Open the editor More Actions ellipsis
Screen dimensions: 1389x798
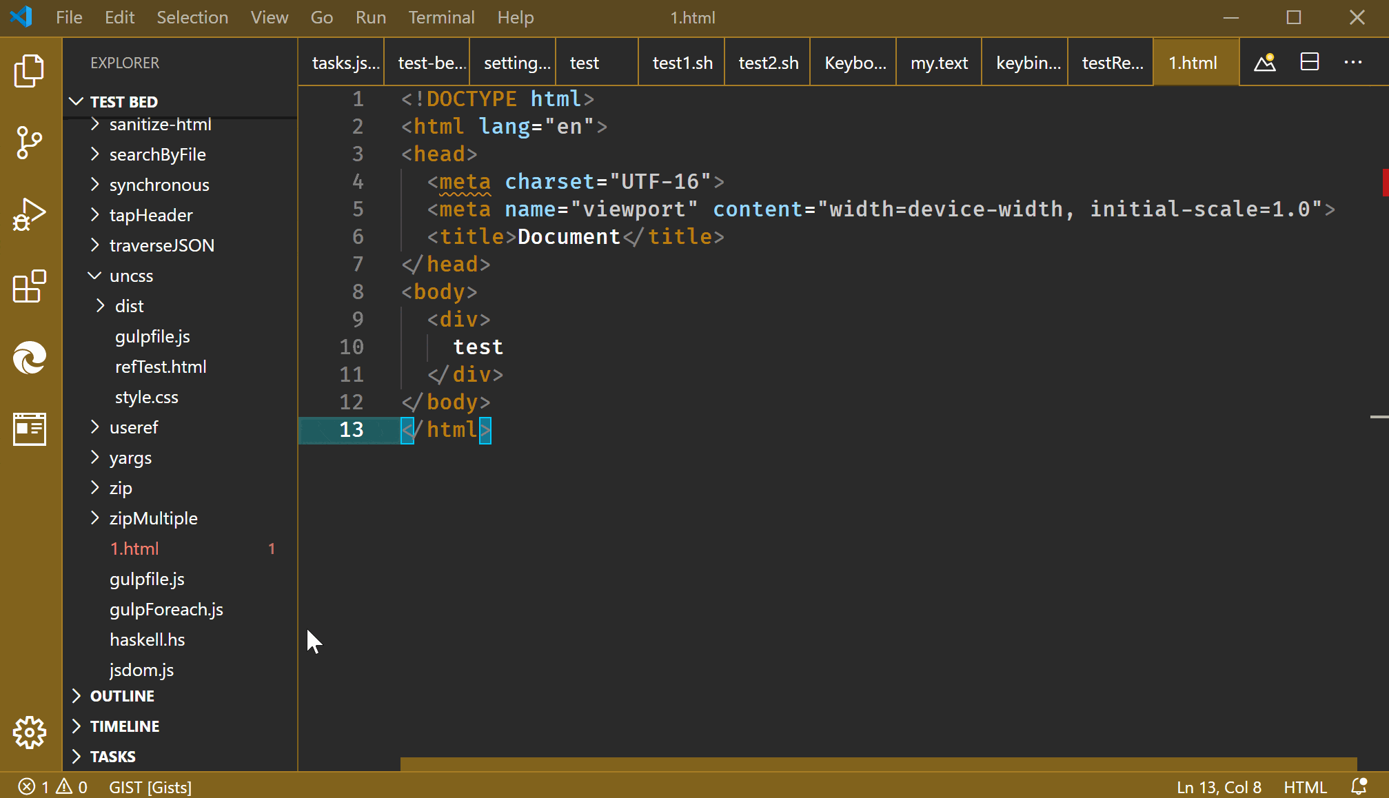point(1352,63)
